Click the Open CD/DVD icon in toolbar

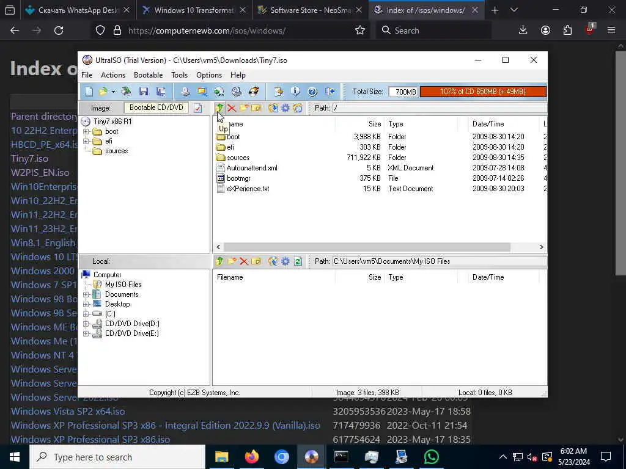click(126, 92)
